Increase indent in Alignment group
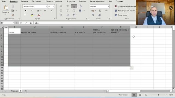Image resolution: width=175 pixels, height=98 pixels. click(x=68, y=15)
